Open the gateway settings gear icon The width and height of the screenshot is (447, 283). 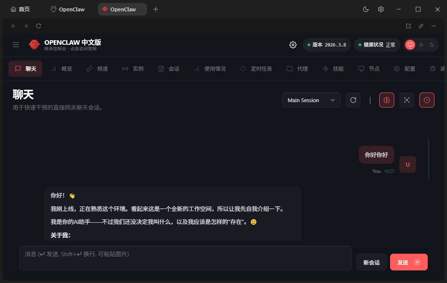point(293,45)
